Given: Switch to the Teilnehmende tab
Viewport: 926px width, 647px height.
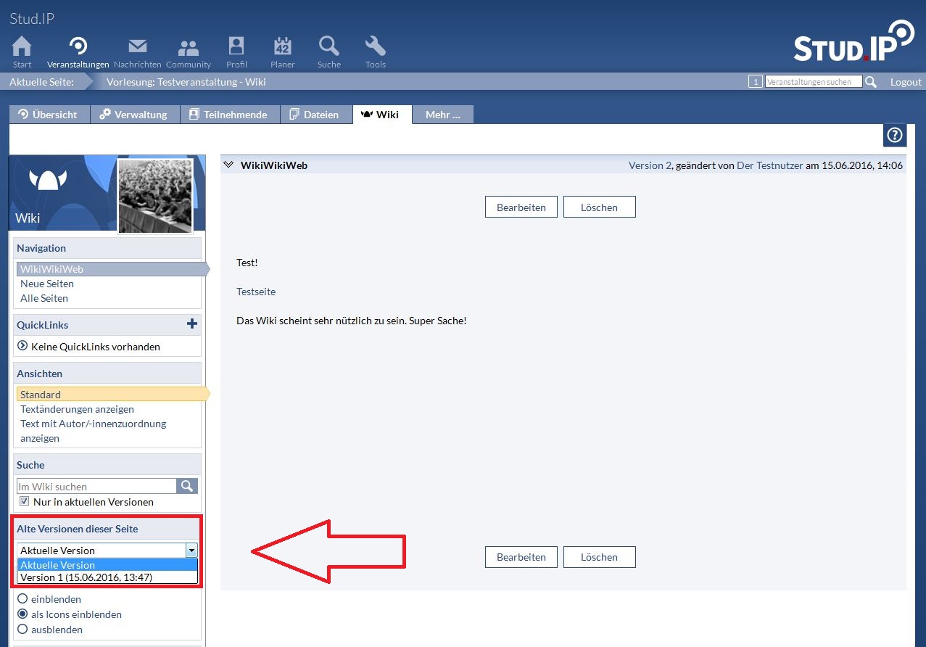Looking at the screenshot, I should [x=228, y=115].
